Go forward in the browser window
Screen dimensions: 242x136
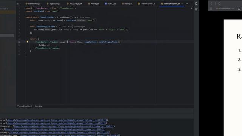215,3
